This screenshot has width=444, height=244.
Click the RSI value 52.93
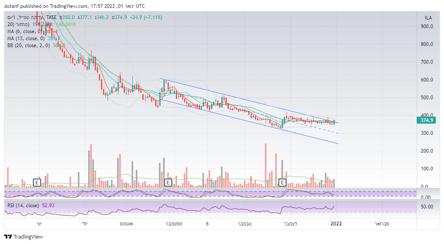coord(48,206)
